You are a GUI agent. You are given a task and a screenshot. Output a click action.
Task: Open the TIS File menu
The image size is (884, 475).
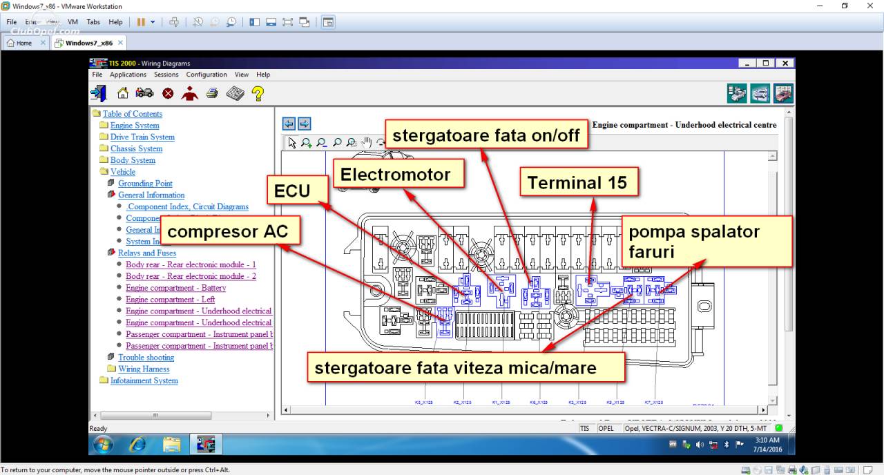97,75
